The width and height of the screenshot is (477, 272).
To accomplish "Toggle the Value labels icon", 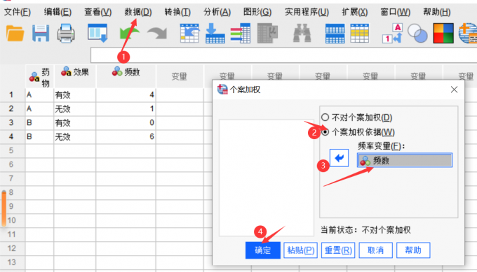I will click(392, 34).
